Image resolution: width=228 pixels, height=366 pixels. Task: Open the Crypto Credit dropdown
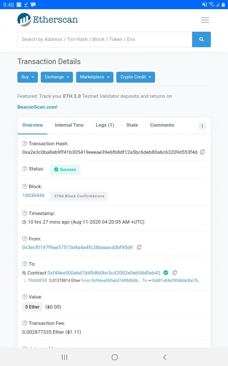(135, 77)
